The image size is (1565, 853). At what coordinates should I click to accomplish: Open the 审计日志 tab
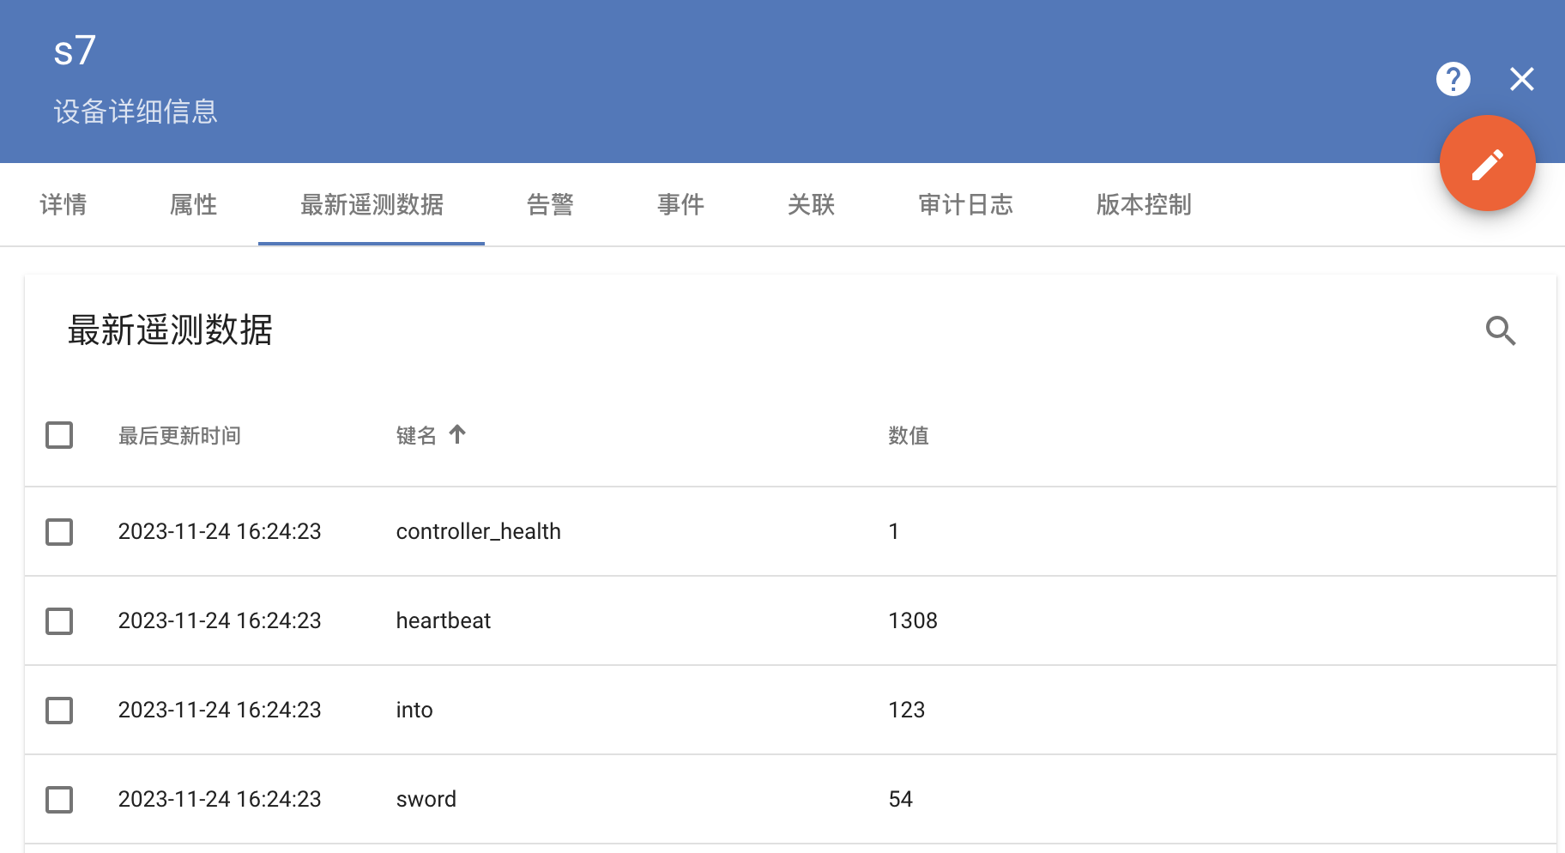coord(965,204)
